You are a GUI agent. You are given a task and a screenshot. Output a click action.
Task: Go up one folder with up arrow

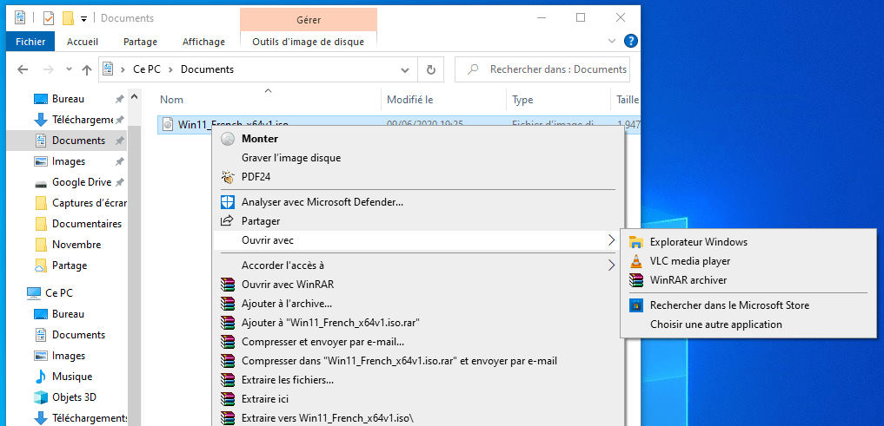point(87,69)
